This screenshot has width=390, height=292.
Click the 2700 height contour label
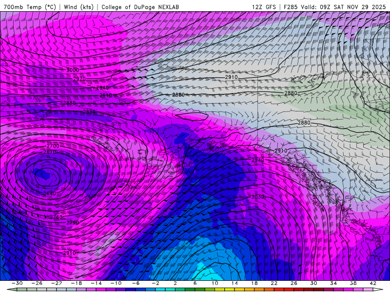[x=53, y=146]
